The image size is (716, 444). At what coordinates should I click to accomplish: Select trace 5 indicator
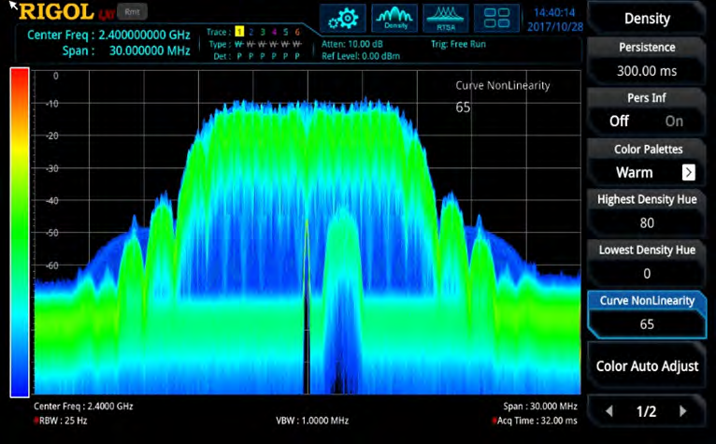(285, 32)
